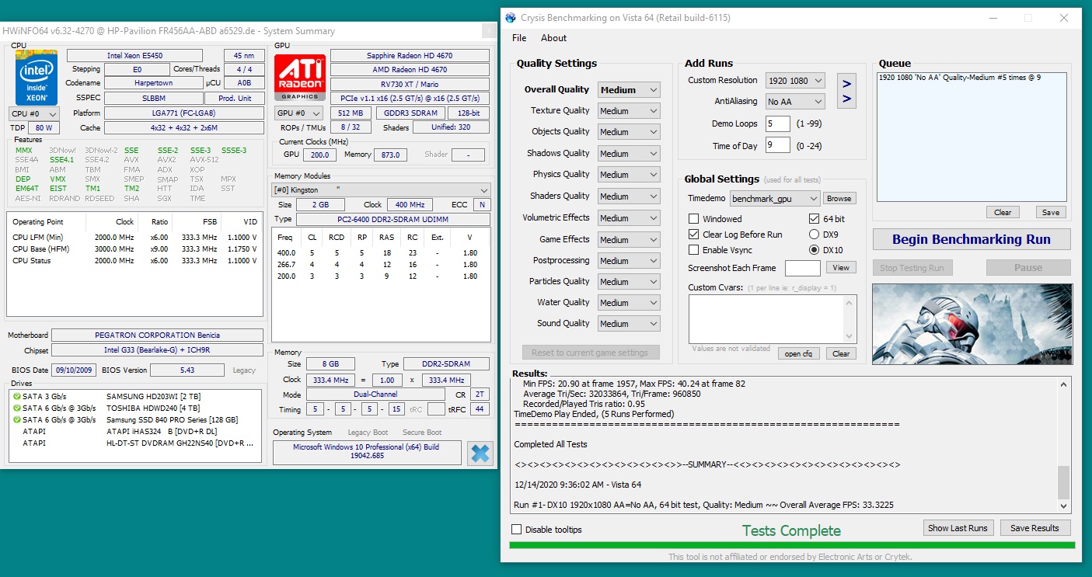Open the Water Quality dropdown
The height and width of the screenshot is (577, 1092).
[x=629, y=303]
